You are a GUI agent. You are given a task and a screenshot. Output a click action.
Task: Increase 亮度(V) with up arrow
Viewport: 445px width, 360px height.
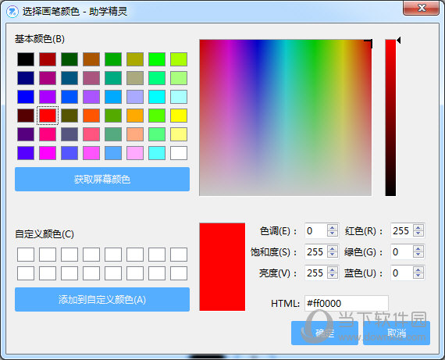click(x=333, y=269)
